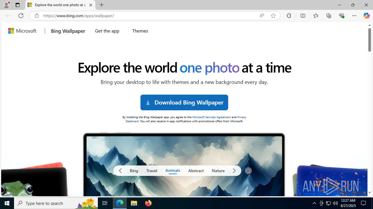373x209 pixels.
Task: Open Microsoft Services Agreement link
Action: 212,117
